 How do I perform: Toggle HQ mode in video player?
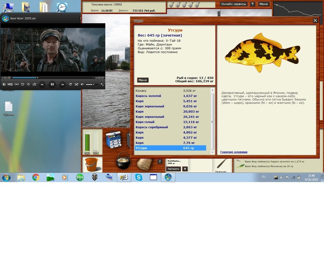click(x=10, y=84)
